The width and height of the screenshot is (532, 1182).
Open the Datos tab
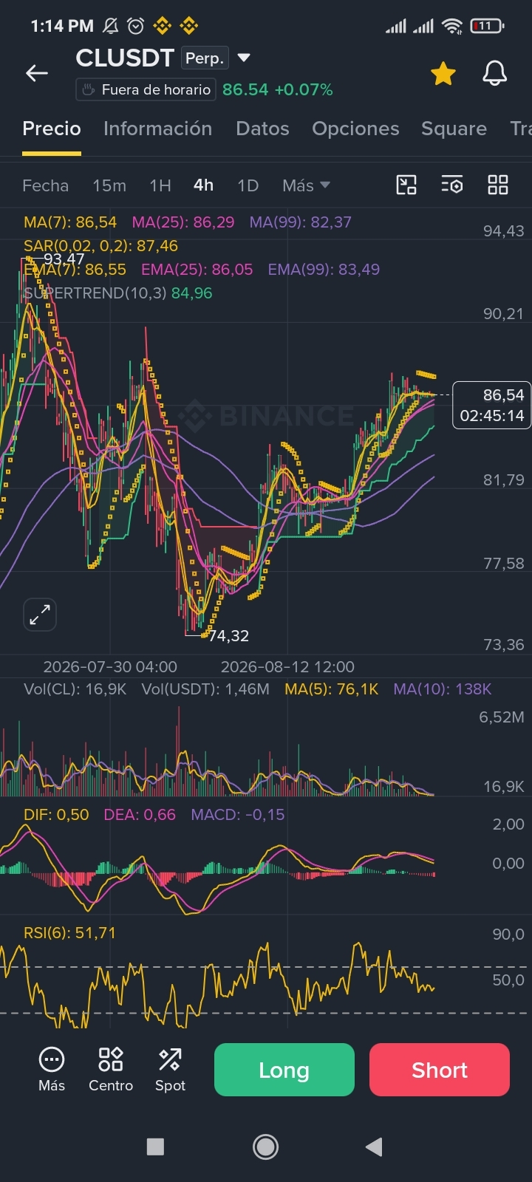[262, 129]
